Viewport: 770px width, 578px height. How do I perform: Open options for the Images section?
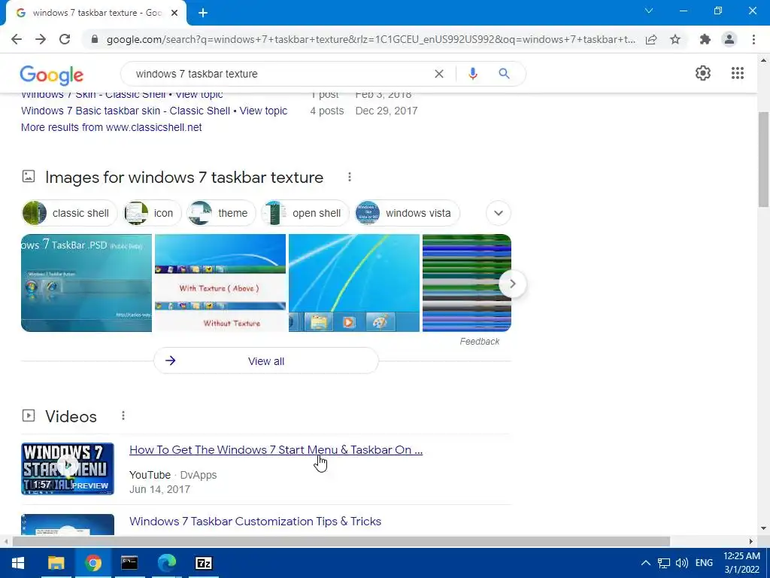point(350,177)
